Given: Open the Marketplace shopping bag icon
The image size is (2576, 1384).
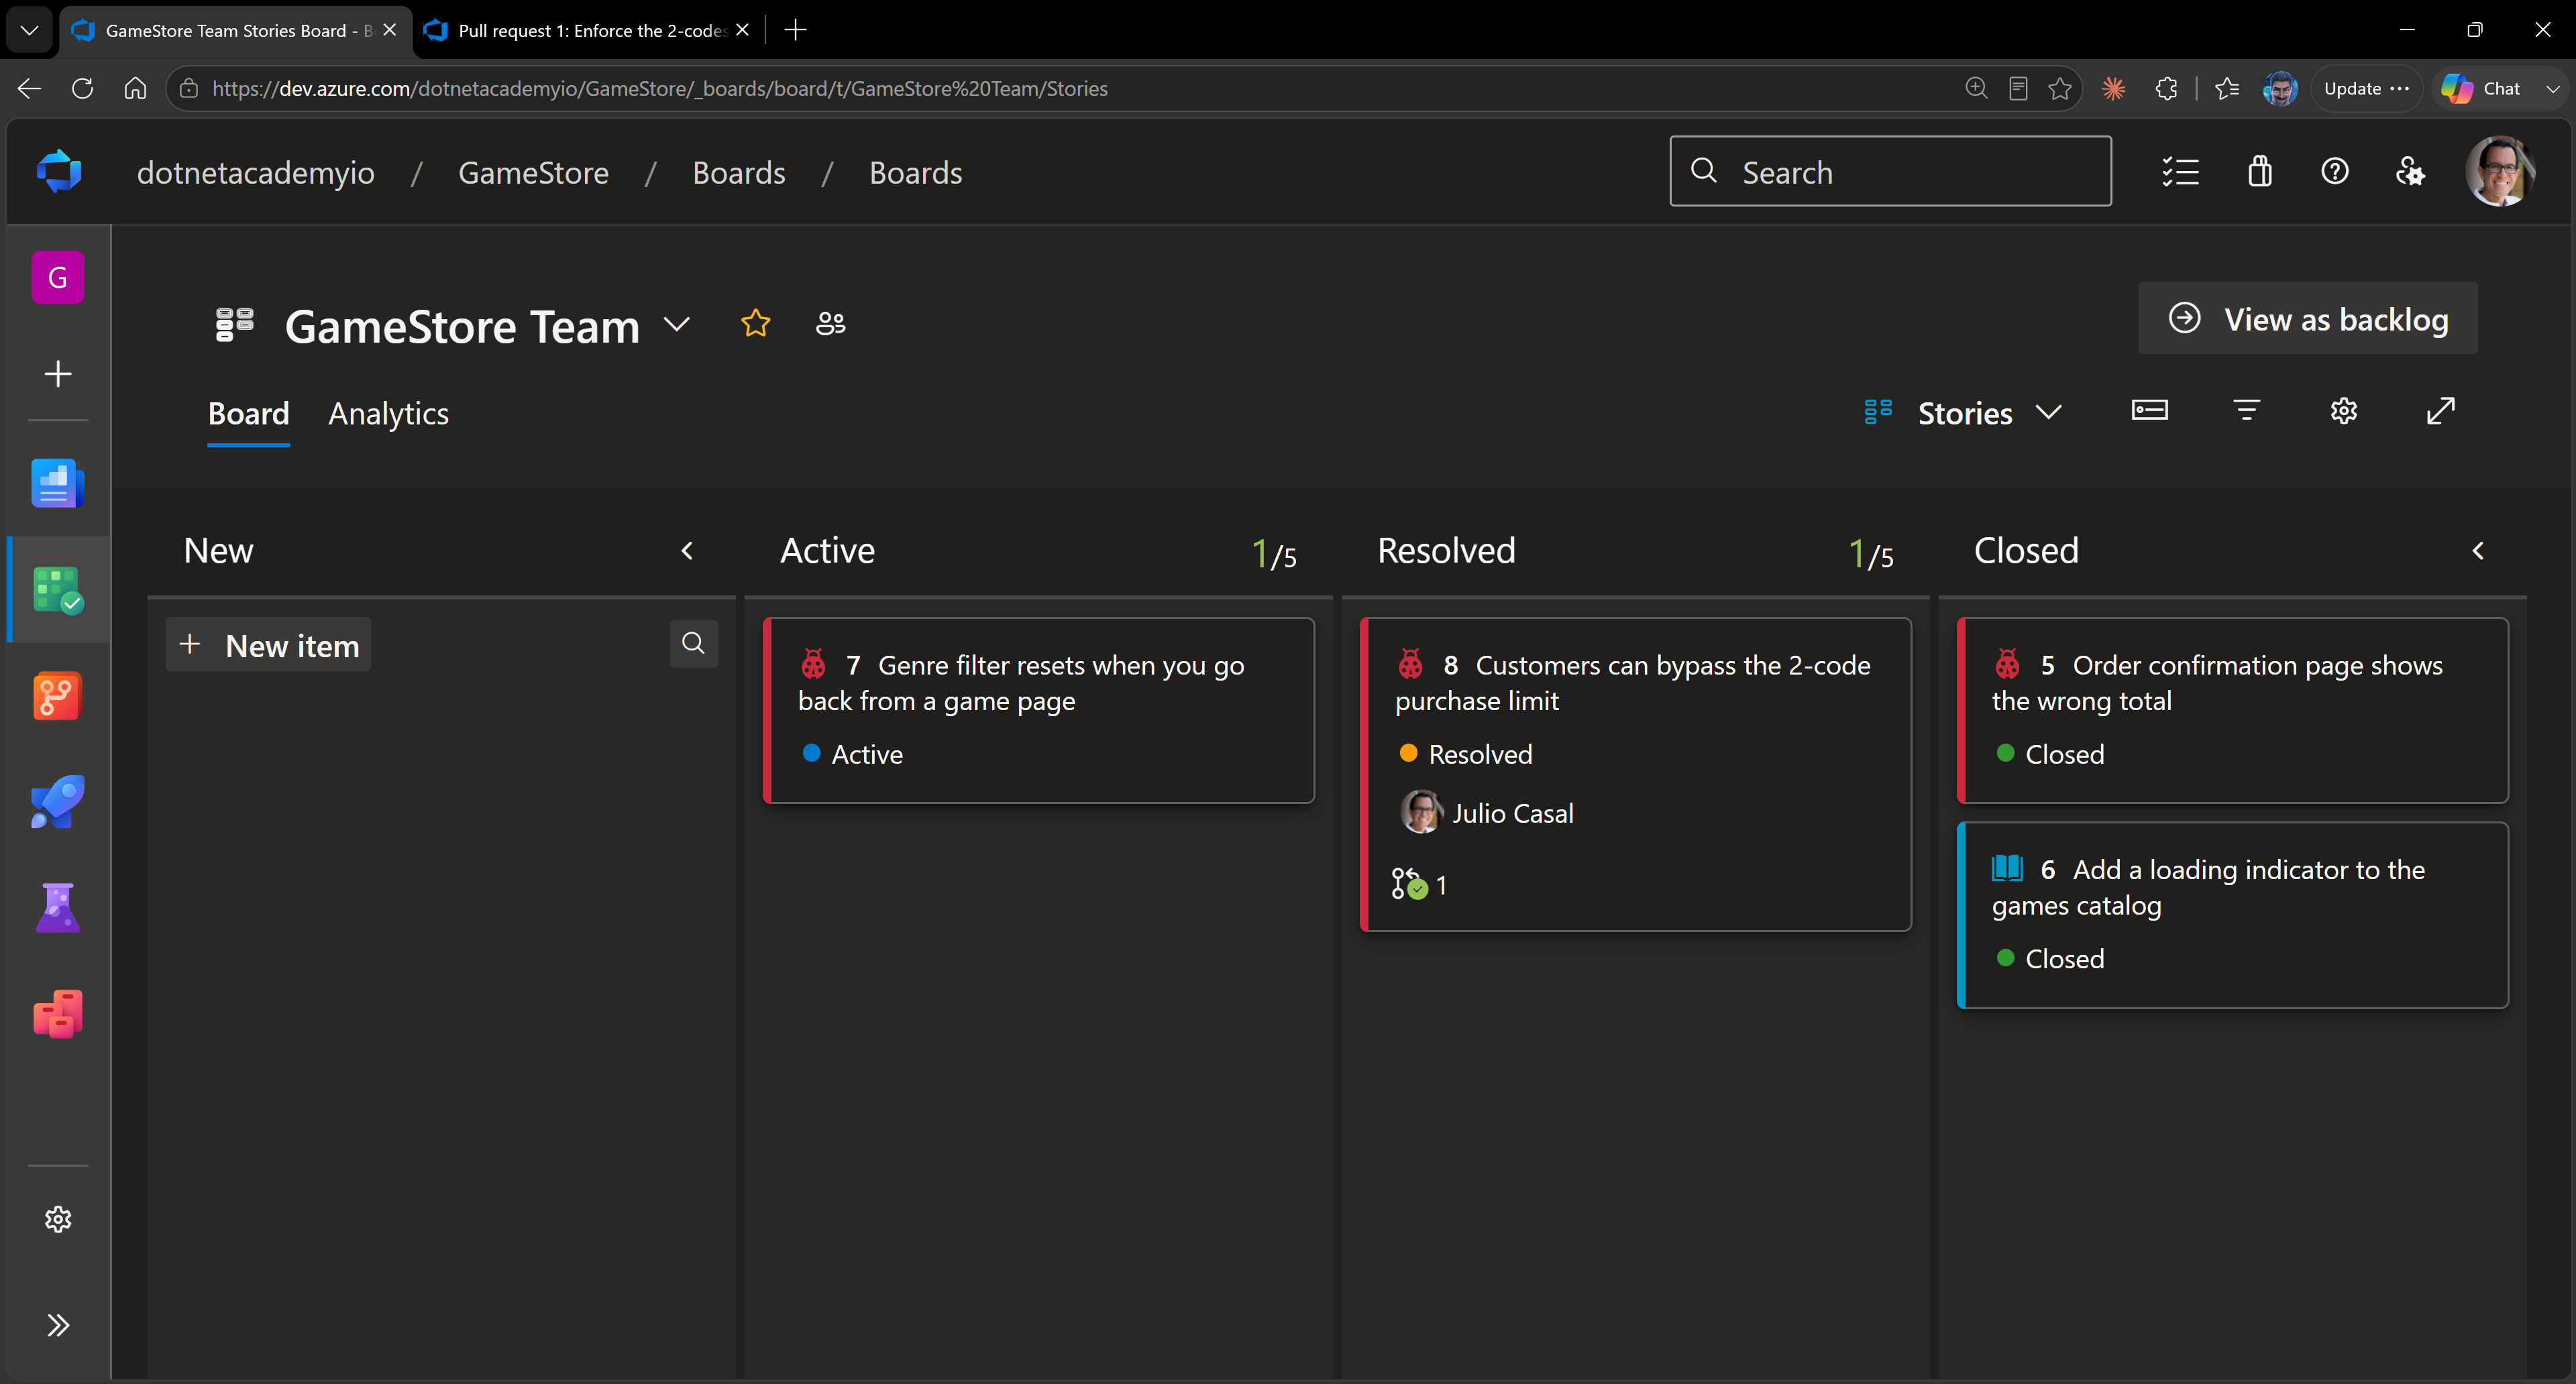Looking at the screenshot, I should 2260,172.
